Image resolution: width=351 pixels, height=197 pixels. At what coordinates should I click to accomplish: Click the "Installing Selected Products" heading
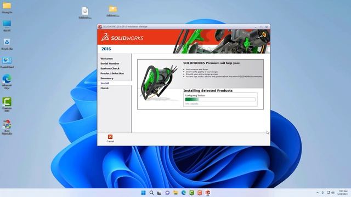tap(208, 90)
